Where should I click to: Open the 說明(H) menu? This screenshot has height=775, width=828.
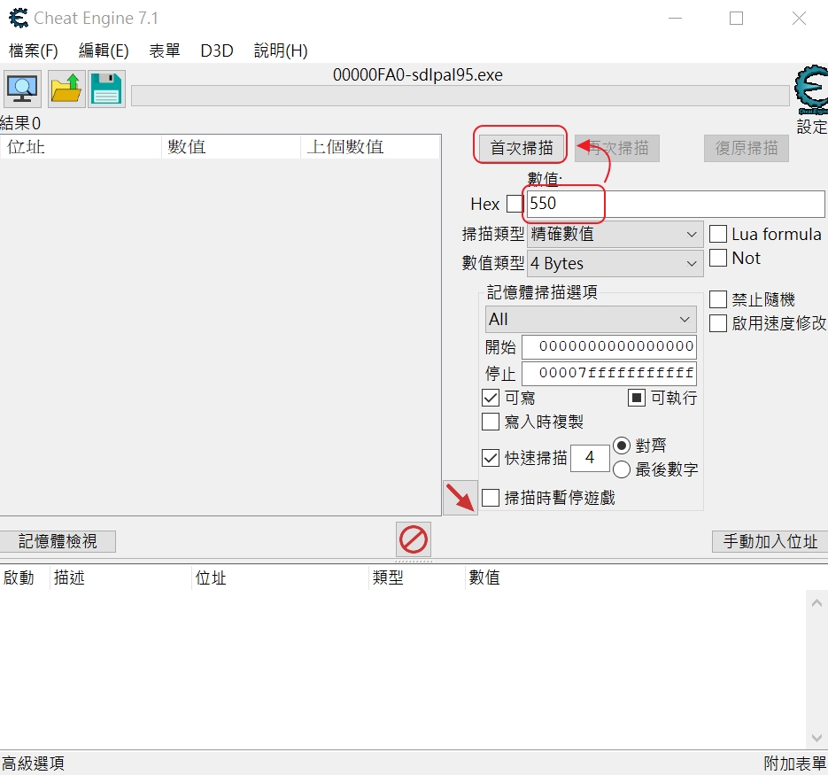pyautogui.click(x=281, y=50)
